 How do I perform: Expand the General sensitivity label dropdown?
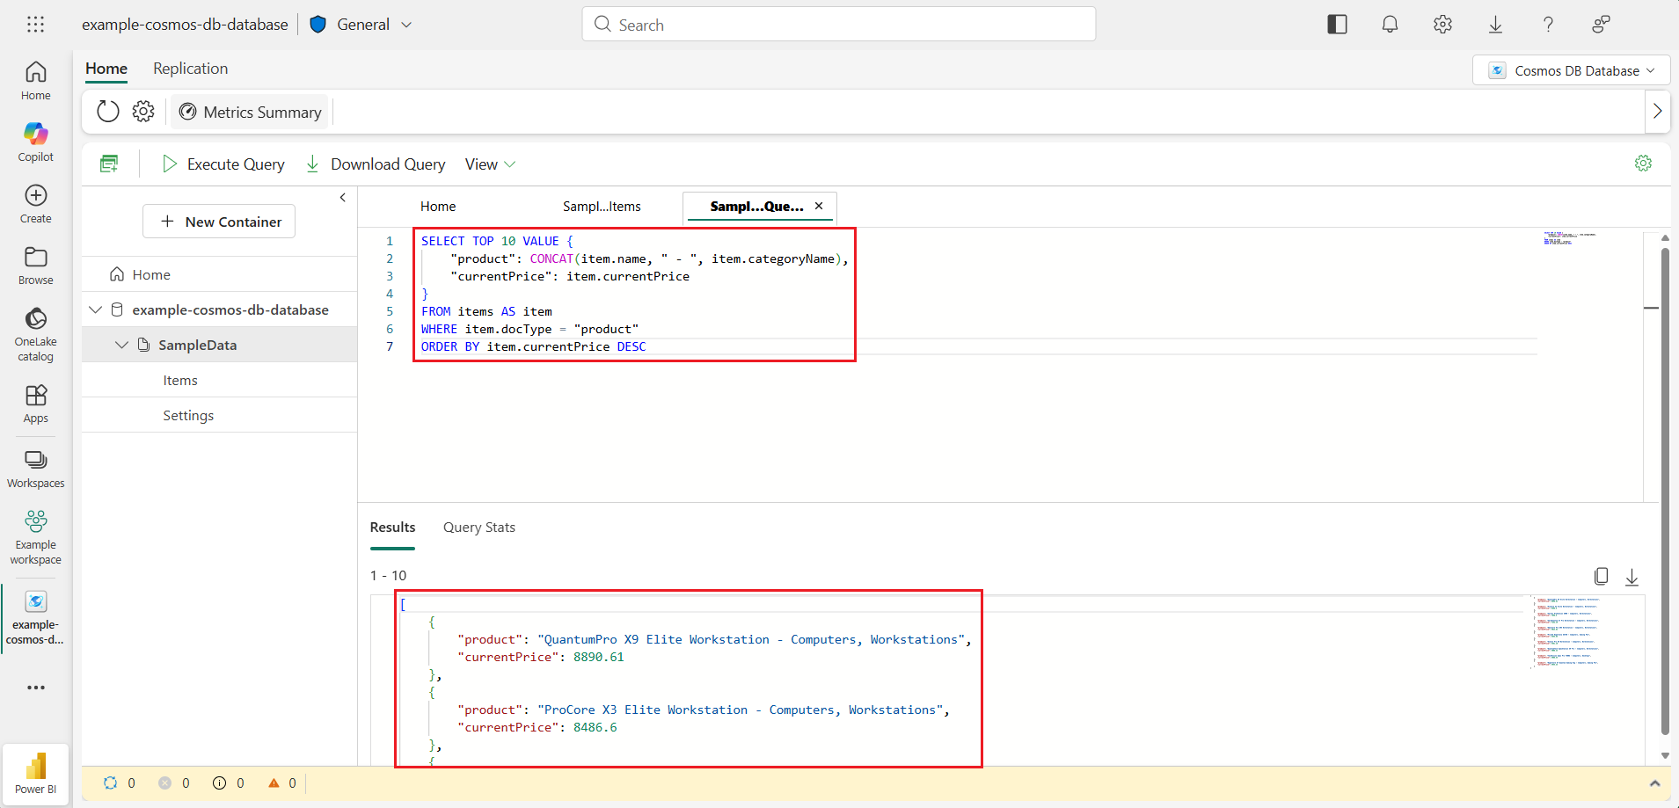[x=406, y=25]
